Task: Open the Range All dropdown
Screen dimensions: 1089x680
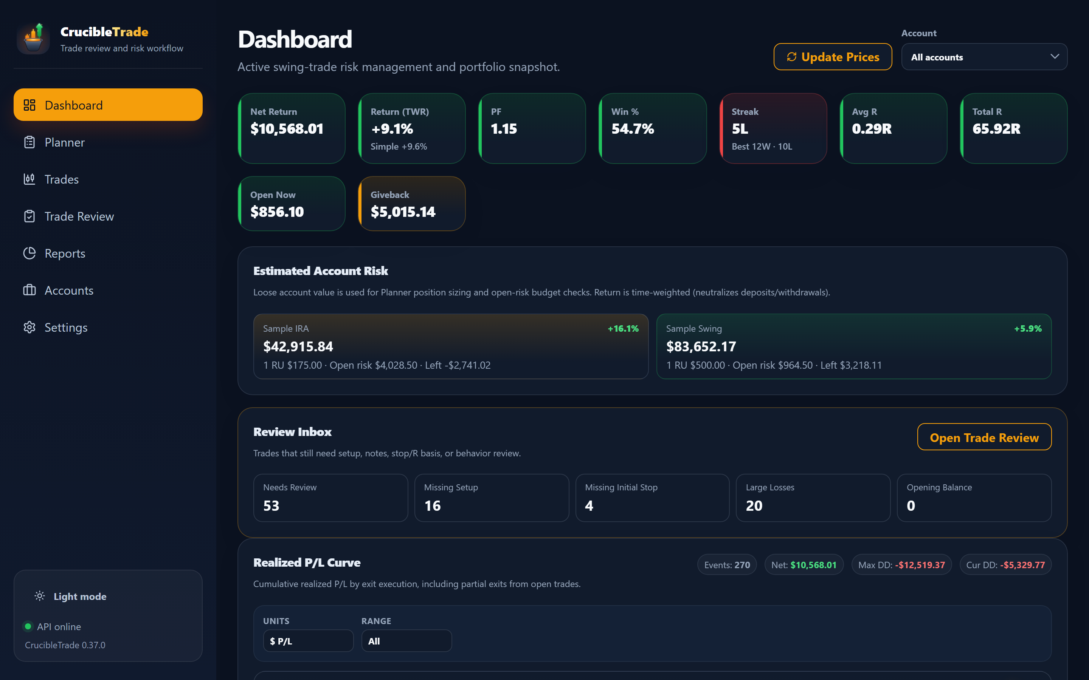Action: [x=406, y=641]
